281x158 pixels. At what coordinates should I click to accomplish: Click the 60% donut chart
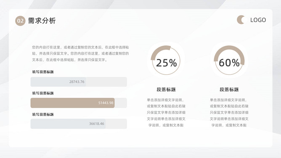[x=229, y=61]
